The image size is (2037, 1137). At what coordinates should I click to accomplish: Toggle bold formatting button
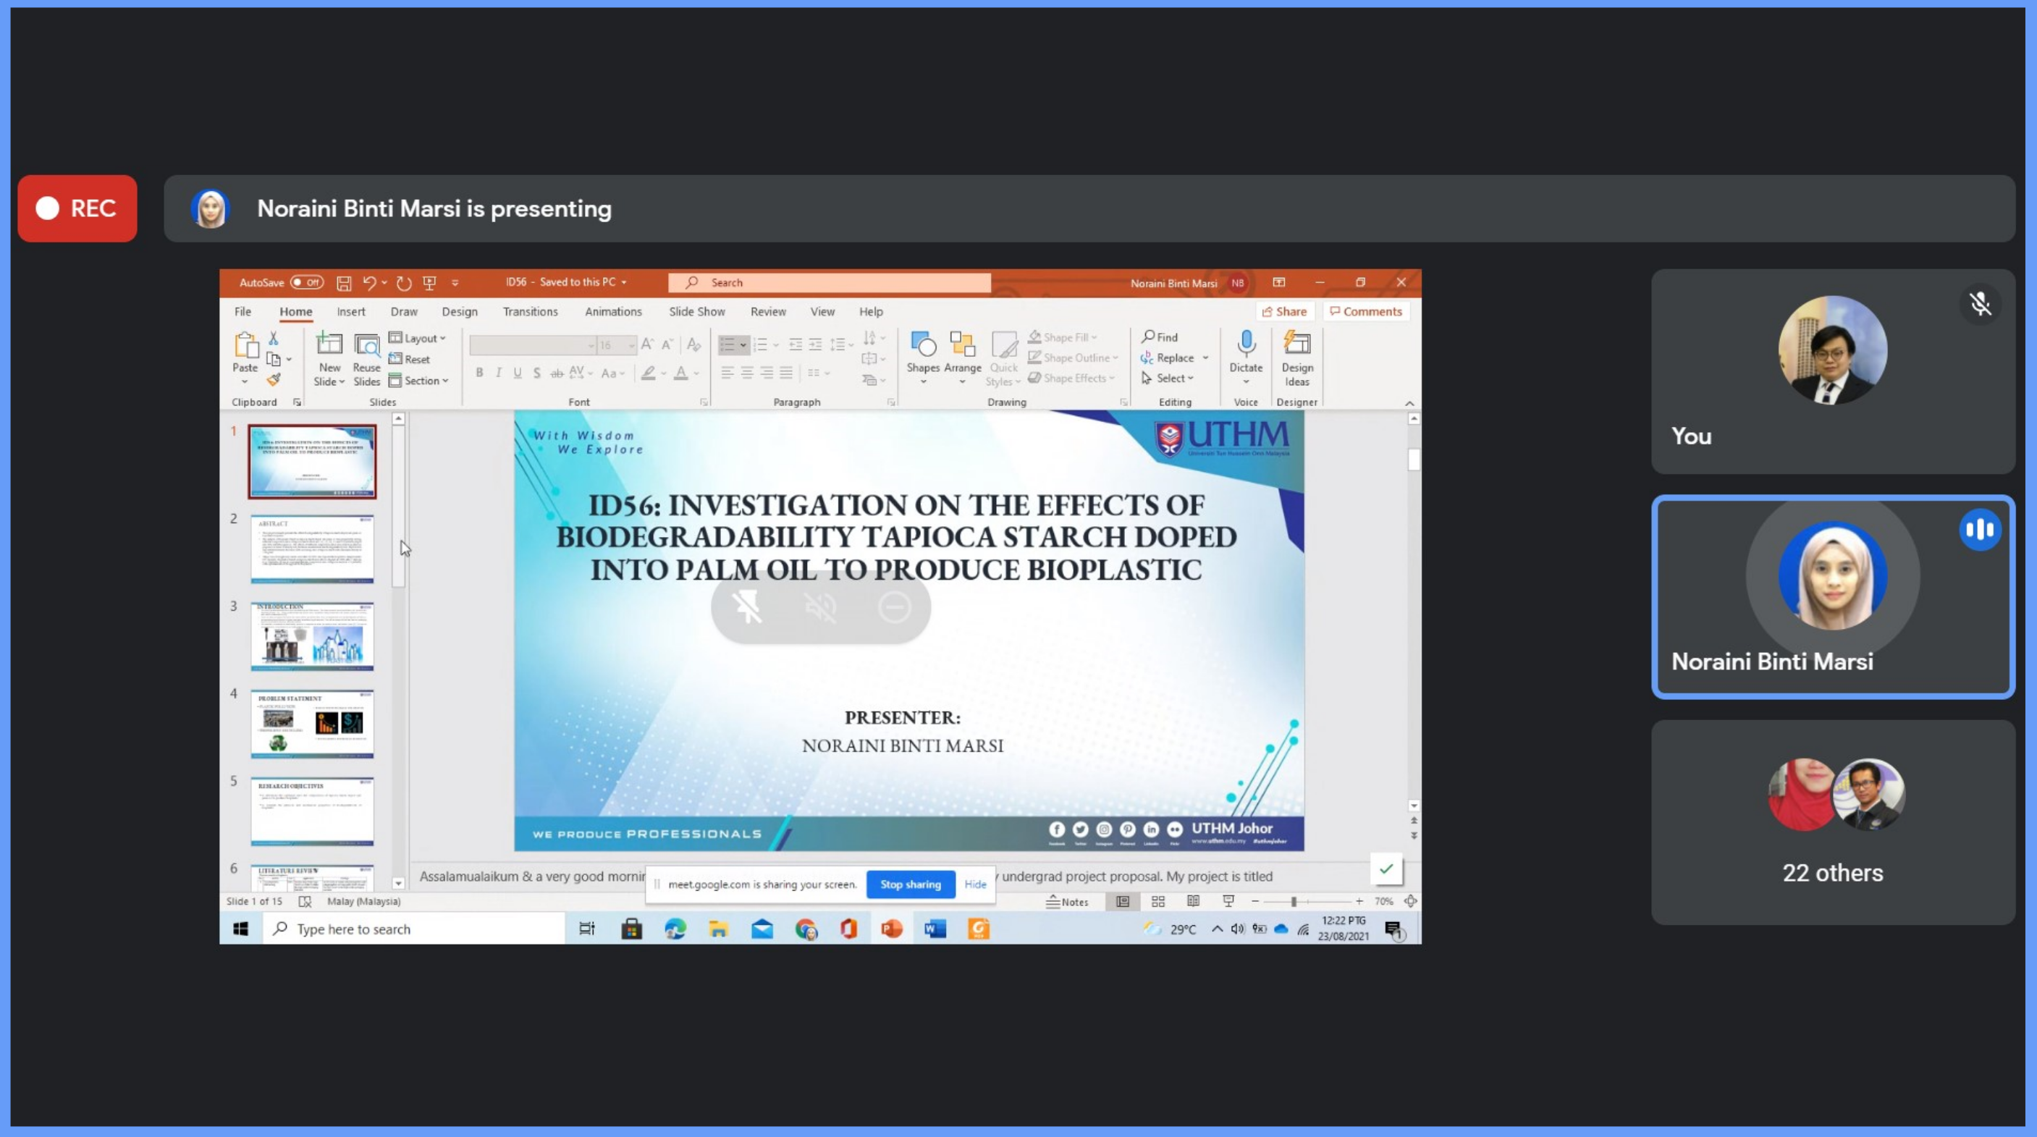point(479,373)
